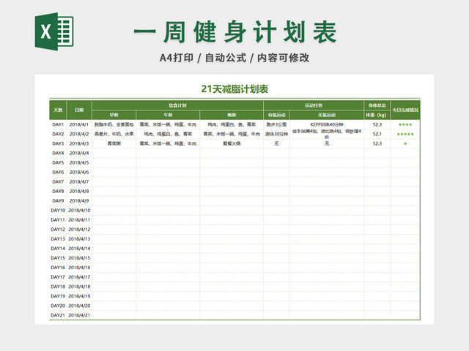
Task: Select the DAY7 cell
Action: pyautogui.click(x=58, y=182)
